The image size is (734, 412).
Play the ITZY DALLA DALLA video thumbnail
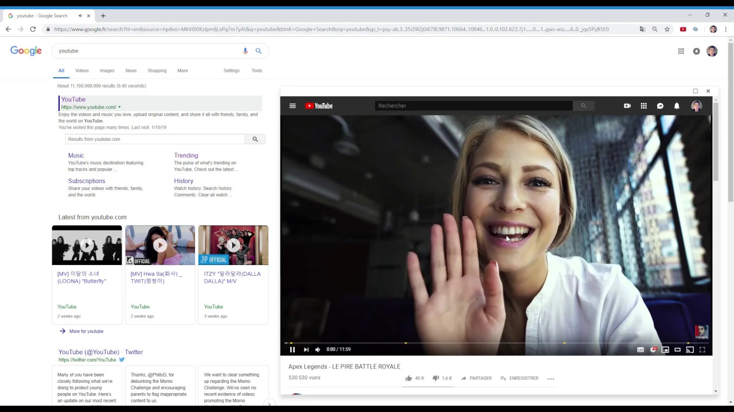tap(233, 245)
